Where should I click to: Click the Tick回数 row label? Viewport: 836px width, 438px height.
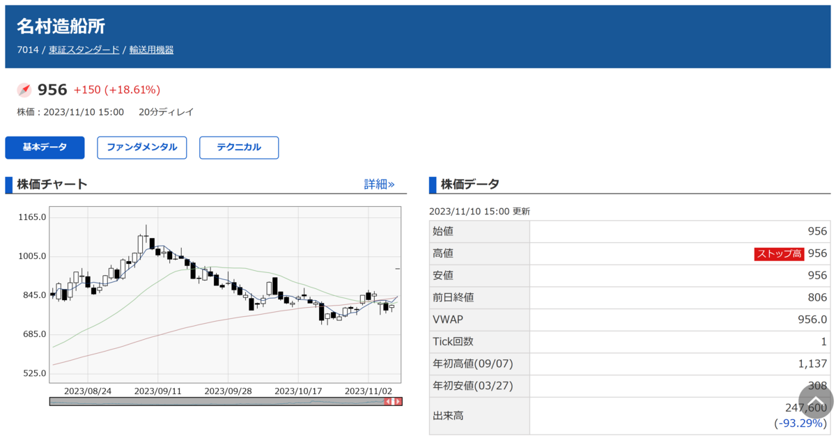click(x=453, y=342)
